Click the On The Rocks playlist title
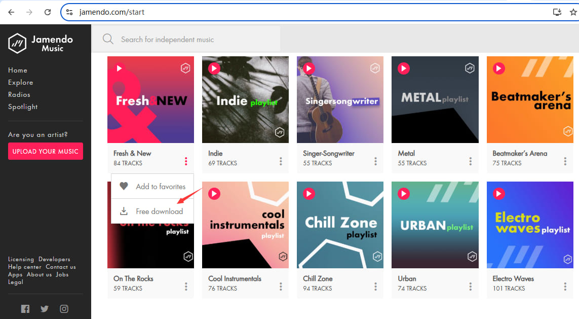The height and width of the screenshot is (319, 579). 133,279
